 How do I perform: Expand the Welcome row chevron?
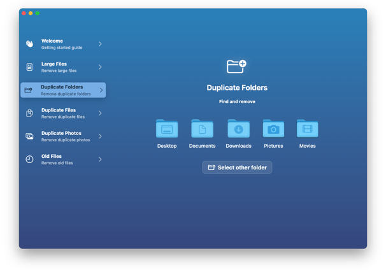click(100, 44)
